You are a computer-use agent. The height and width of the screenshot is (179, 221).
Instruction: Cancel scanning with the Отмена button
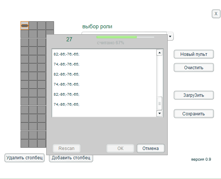[151, 148]
